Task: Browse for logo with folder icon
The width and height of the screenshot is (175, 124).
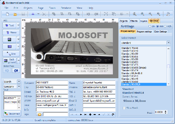Action: click(39, 114)
